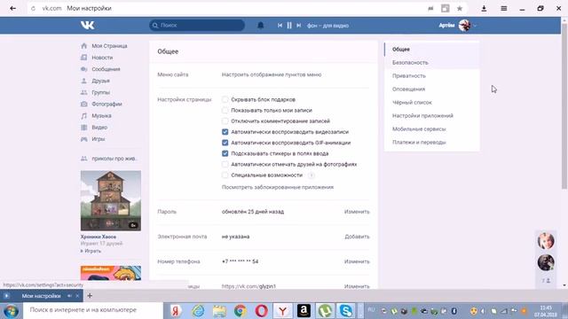Click the Артём profile avatar
568x319 pixels.
click(x=464, y=26)
